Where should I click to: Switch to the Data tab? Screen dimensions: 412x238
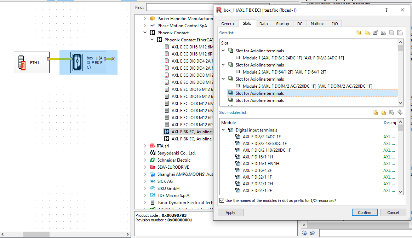(264, 24)
